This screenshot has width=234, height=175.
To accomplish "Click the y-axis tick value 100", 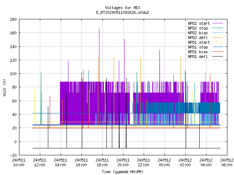I will coord(13,74).
